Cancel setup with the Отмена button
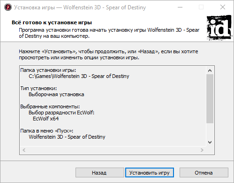 tap(204, 173)
